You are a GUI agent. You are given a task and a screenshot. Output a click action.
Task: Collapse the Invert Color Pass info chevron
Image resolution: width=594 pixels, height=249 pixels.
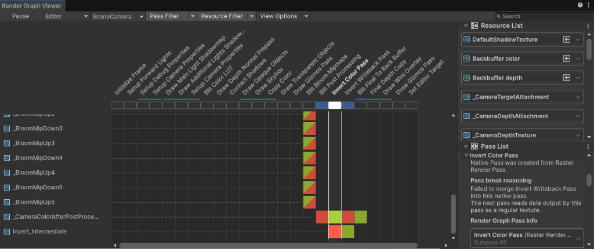578,239
